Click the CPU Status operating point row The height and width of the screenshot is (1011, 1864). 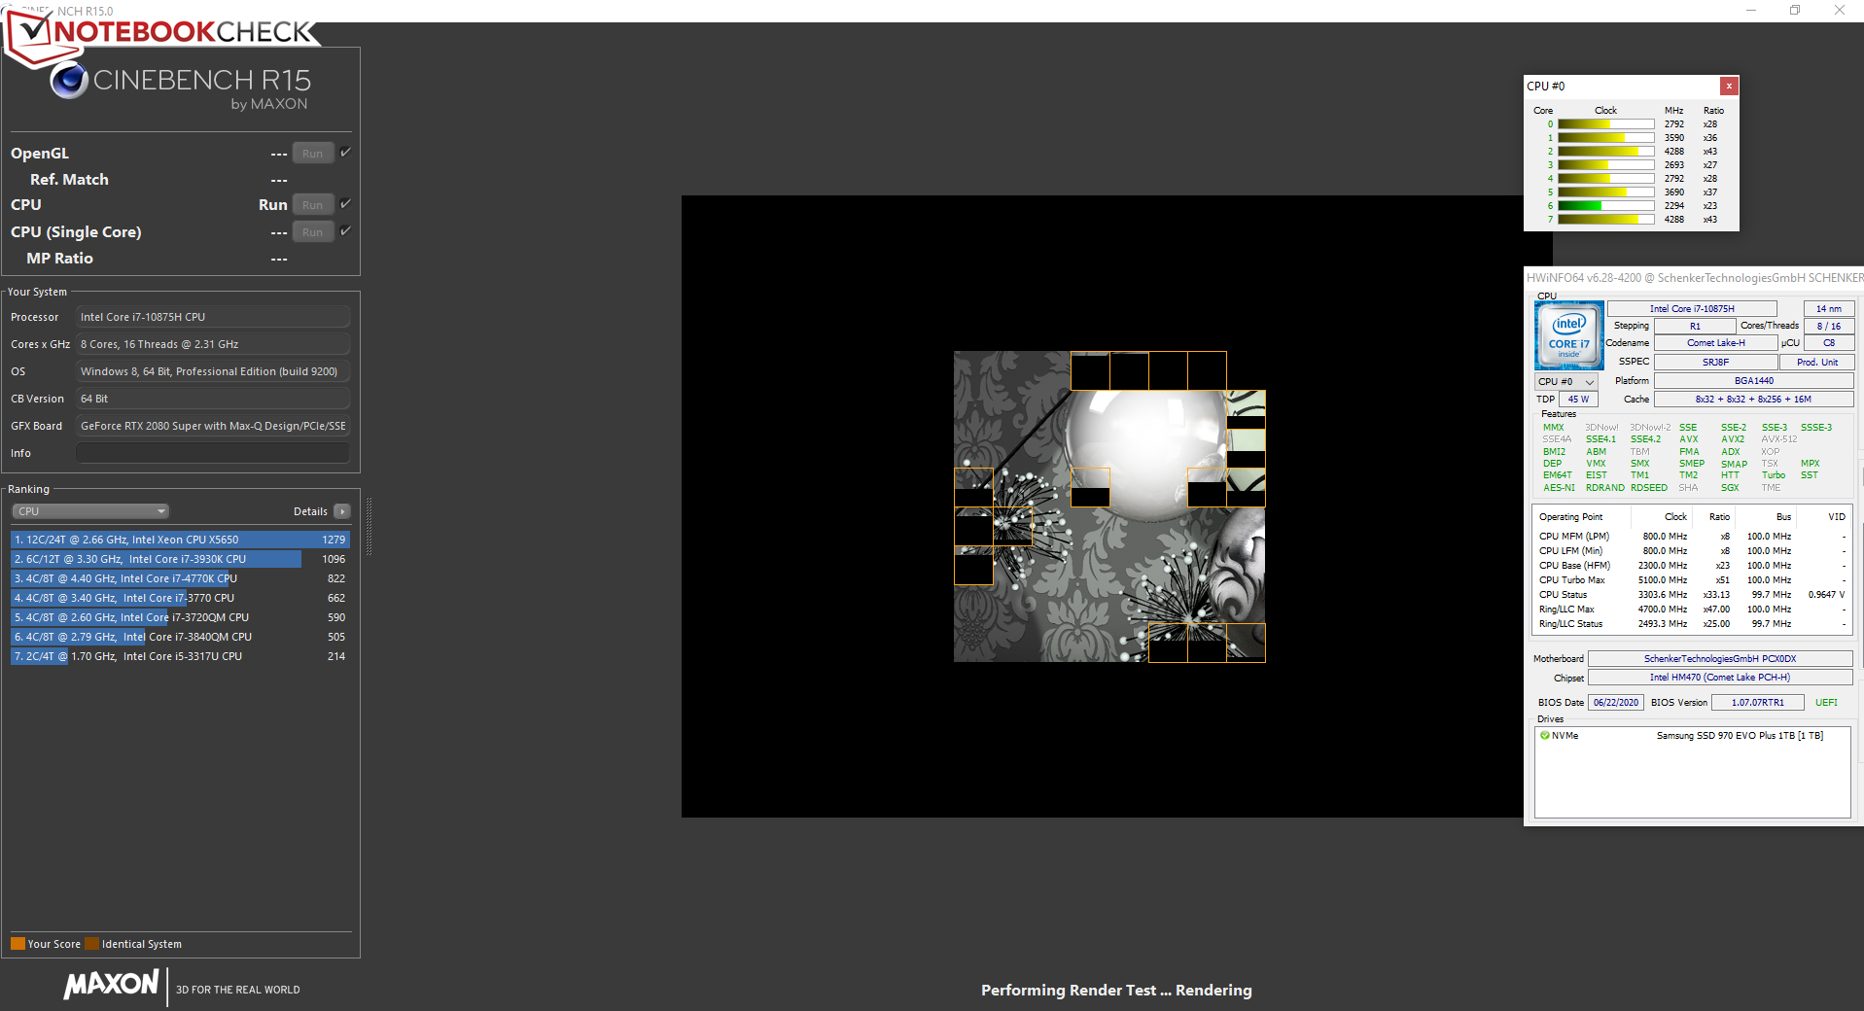point(1692,595)
